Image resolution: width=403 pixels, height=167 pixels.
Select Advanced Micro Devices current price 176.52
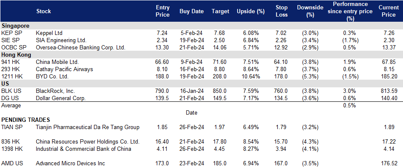click(389, 163)
